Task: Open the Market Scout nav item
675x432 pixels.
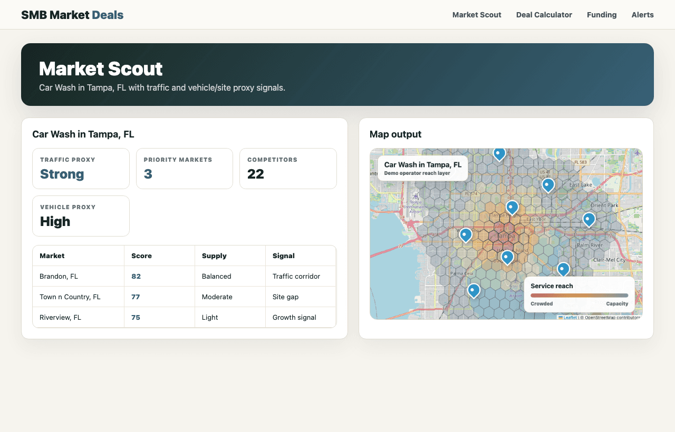Action: click(x=477, y=15)
